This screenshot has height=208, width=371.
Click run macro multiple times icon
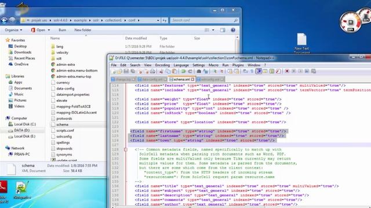(x=307, y=71)
